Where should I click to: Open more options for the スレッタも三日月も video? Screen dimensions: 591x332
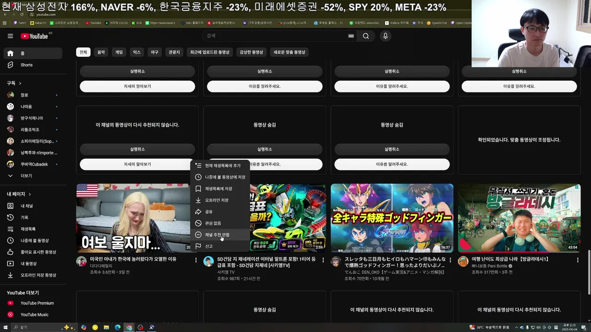click(x=450, y=260)
